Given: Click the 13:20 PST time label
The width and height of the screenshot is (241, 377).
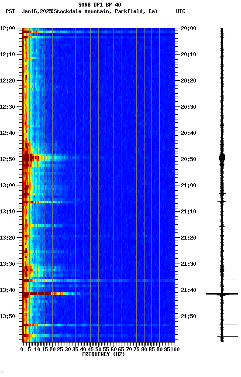Looking at the screenshot, I should (7, 238).
